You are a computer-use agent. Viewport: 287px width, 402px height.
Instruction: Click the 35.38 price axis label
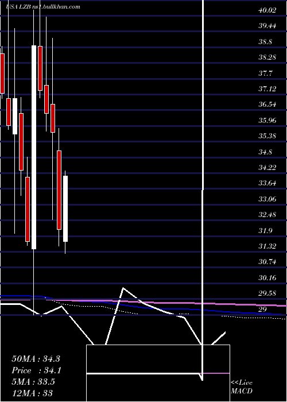[267, 136]
